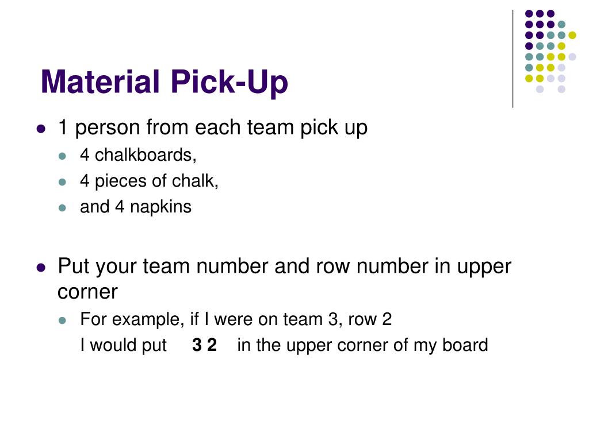Click teal bullet beside '4 pieces of chalk,'

pyautogui.click(x=62, y=182)
